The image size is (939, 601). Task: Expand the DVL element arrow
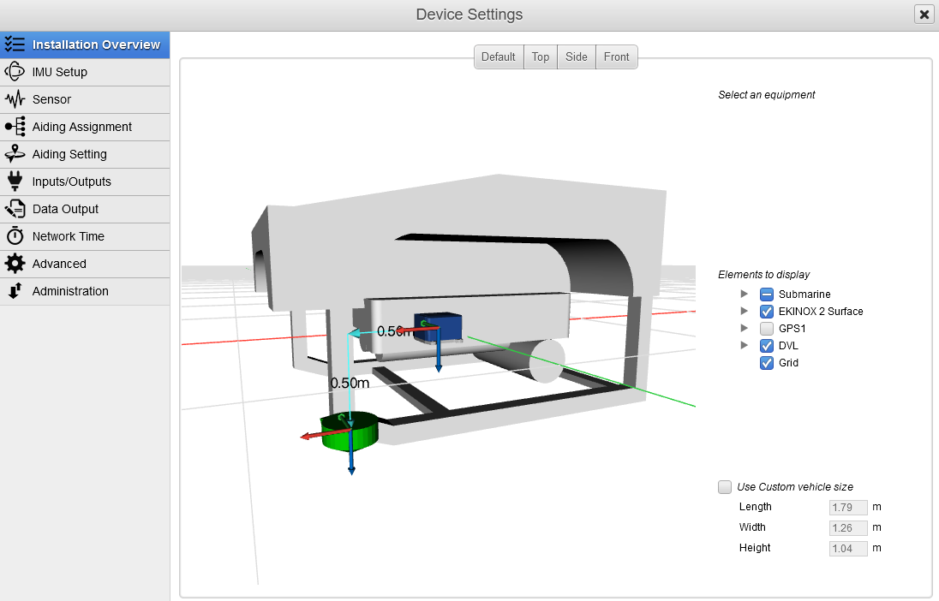[745, 345]
